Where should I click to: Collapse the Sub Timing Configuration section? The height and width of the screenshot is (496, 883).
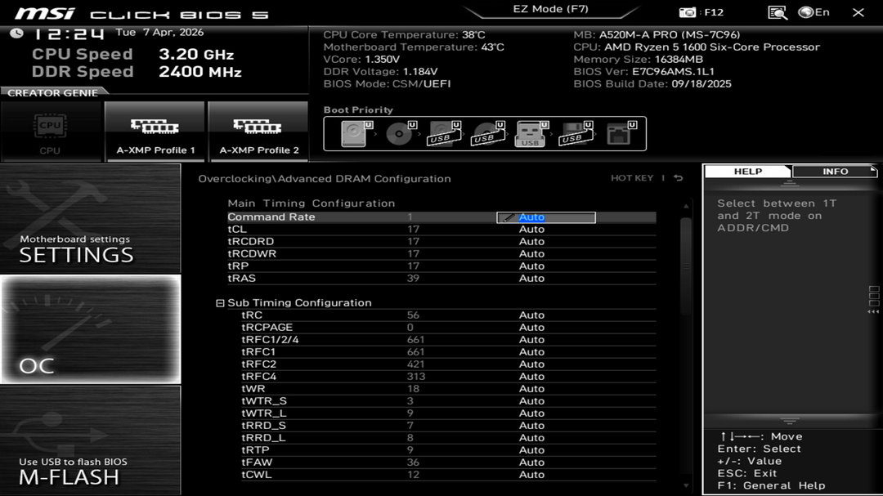(220, 303)
